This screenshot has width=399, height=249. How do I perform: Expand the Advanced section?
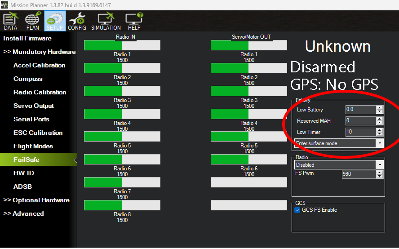click(x=23, y=213)
